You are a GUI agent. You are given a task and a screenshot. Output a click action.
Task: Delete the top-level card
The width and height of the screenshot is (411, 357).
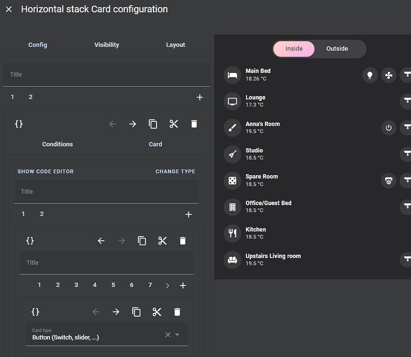[194, 124]
